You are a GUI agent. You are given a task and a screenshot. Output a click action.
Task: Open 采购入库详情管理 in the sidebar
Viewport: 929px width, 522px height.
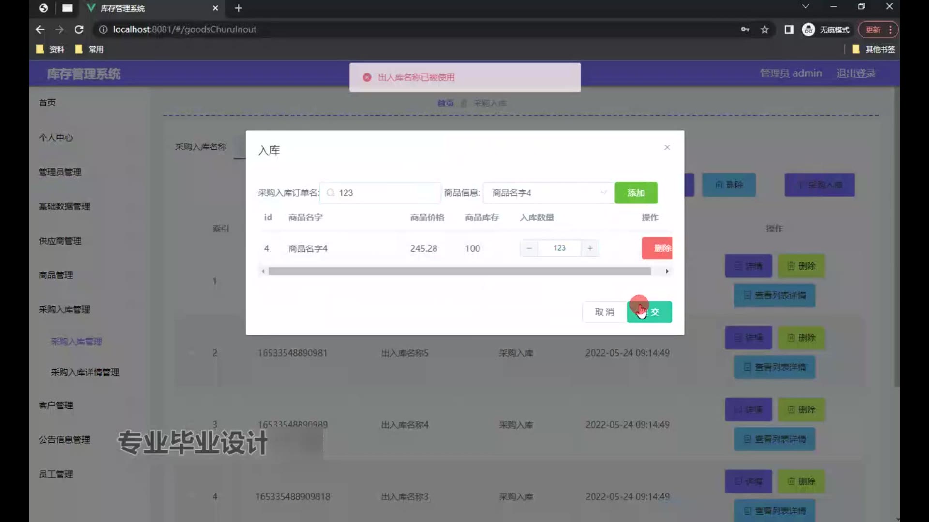pyautogui.click(x=85, y=372)
